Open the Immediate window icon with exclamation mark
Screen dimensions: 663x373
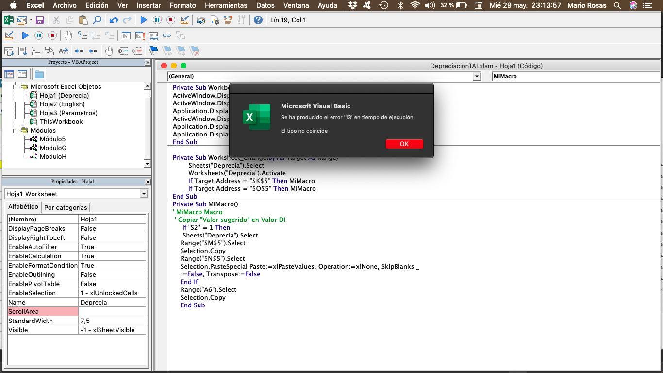(x=140, y=35)
